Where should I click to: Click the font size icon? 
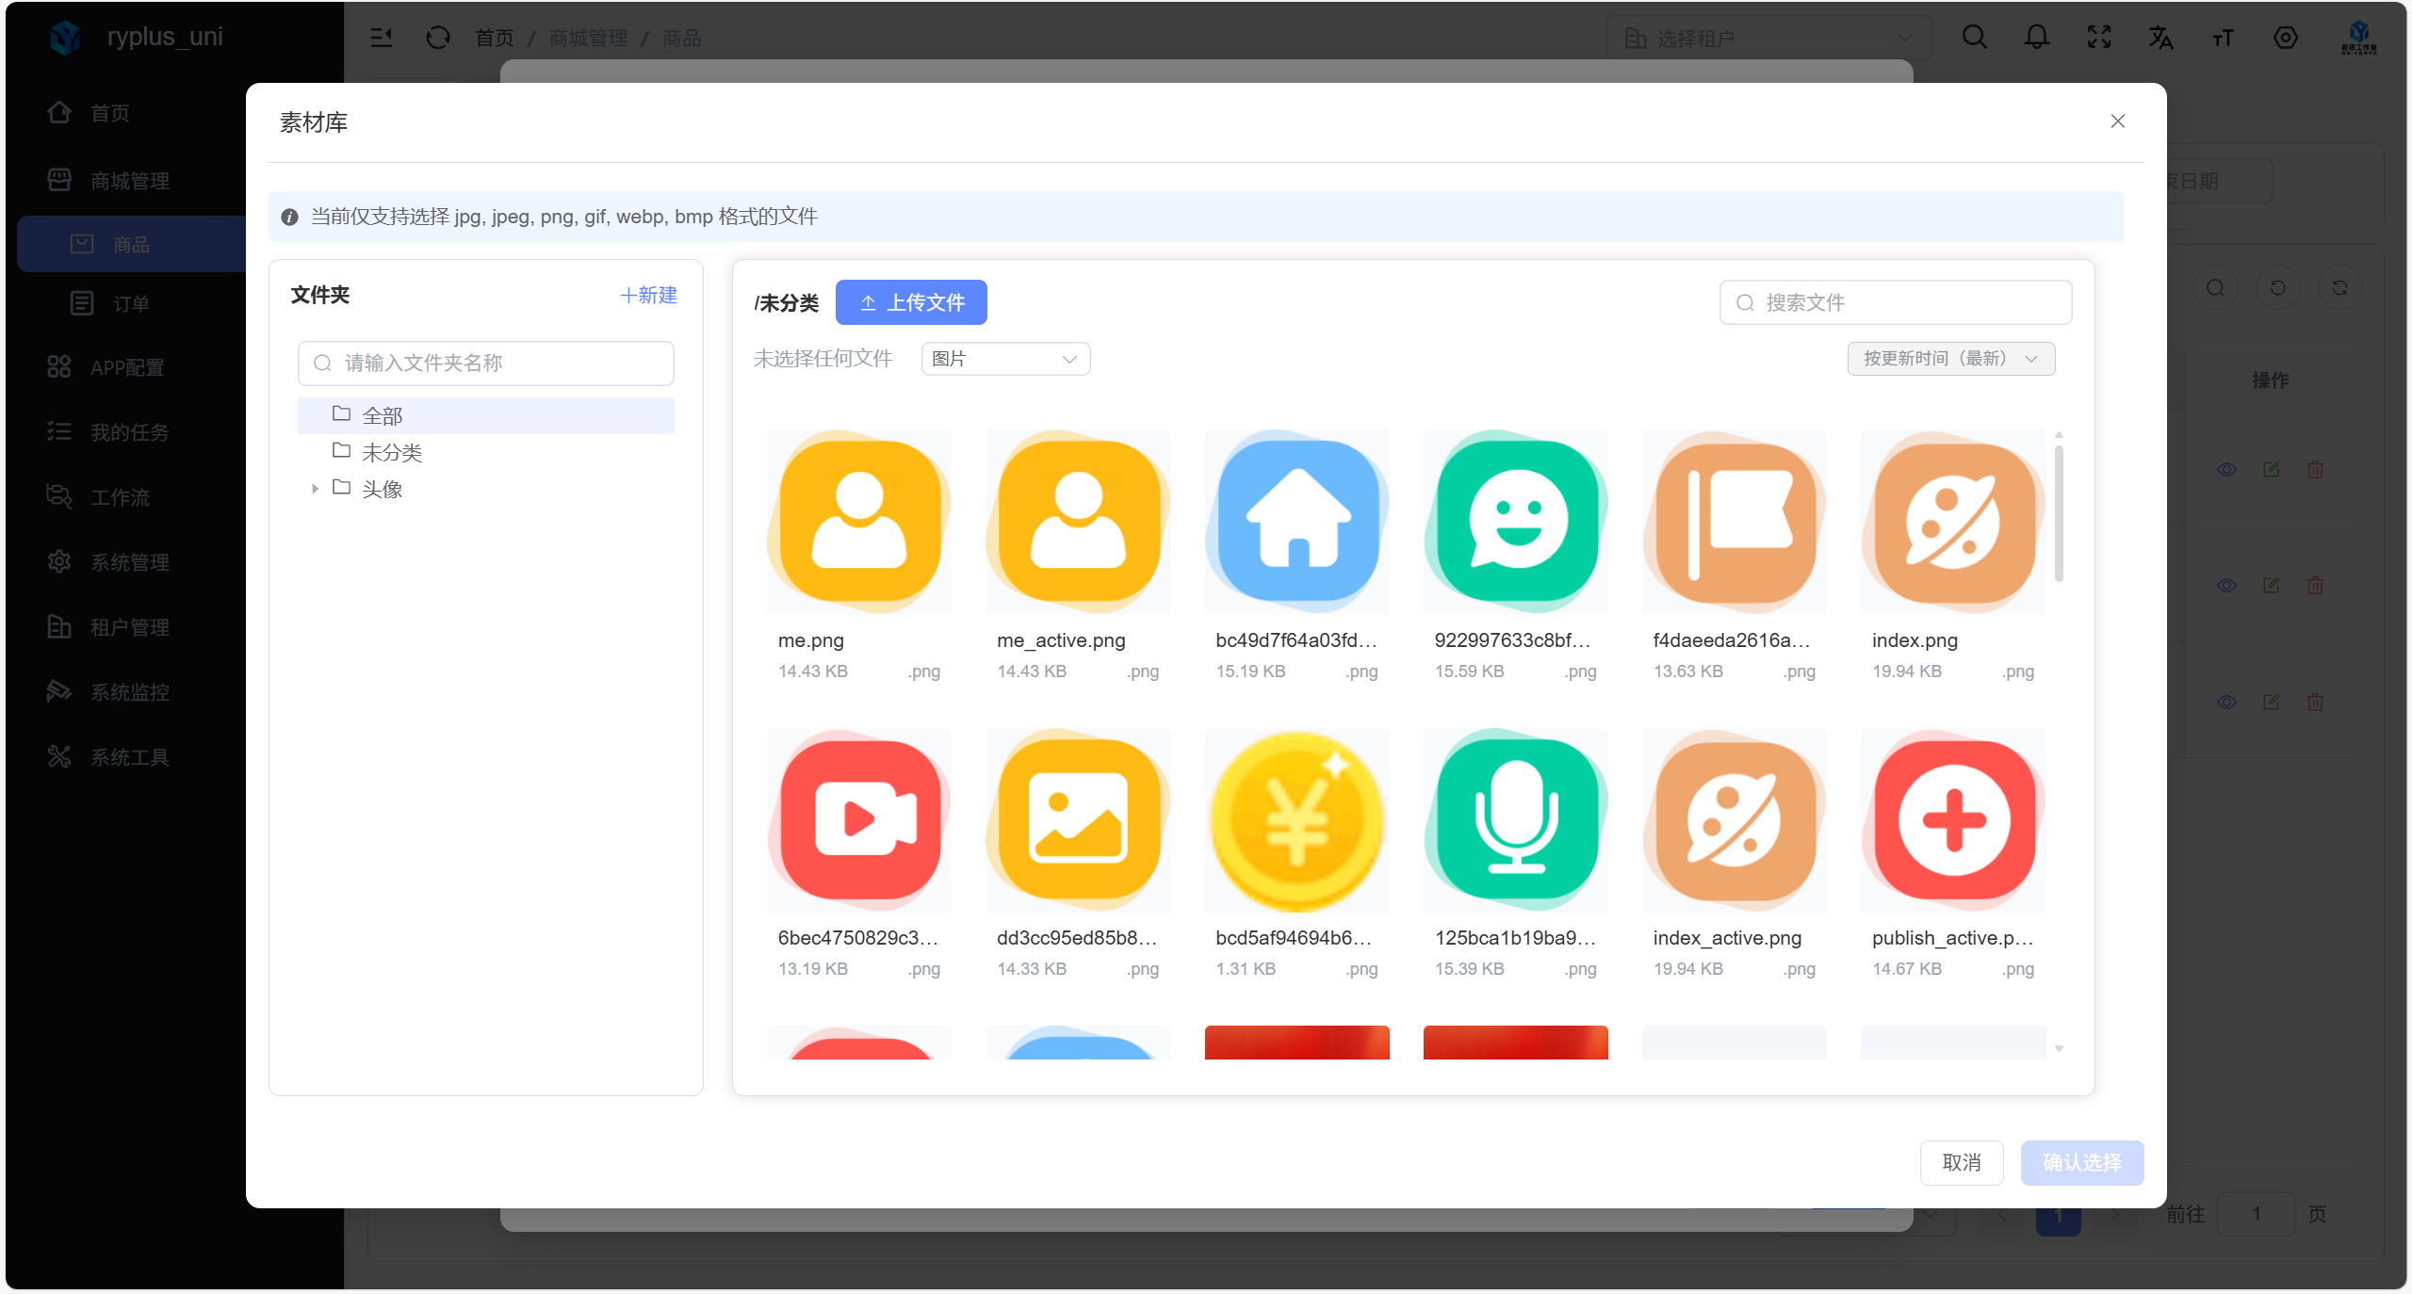[2223, 38]
